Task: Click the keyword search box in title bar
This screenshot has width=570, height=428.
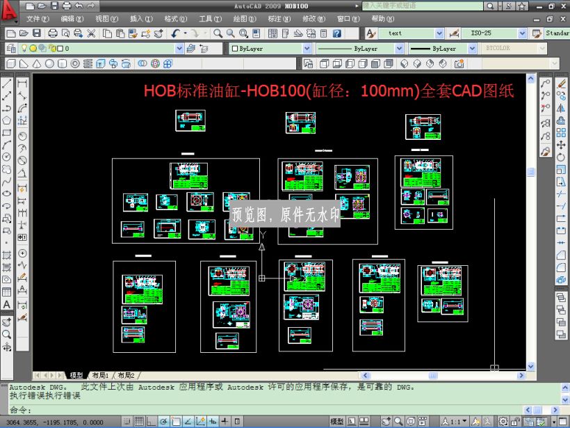Action: (423, 6)
